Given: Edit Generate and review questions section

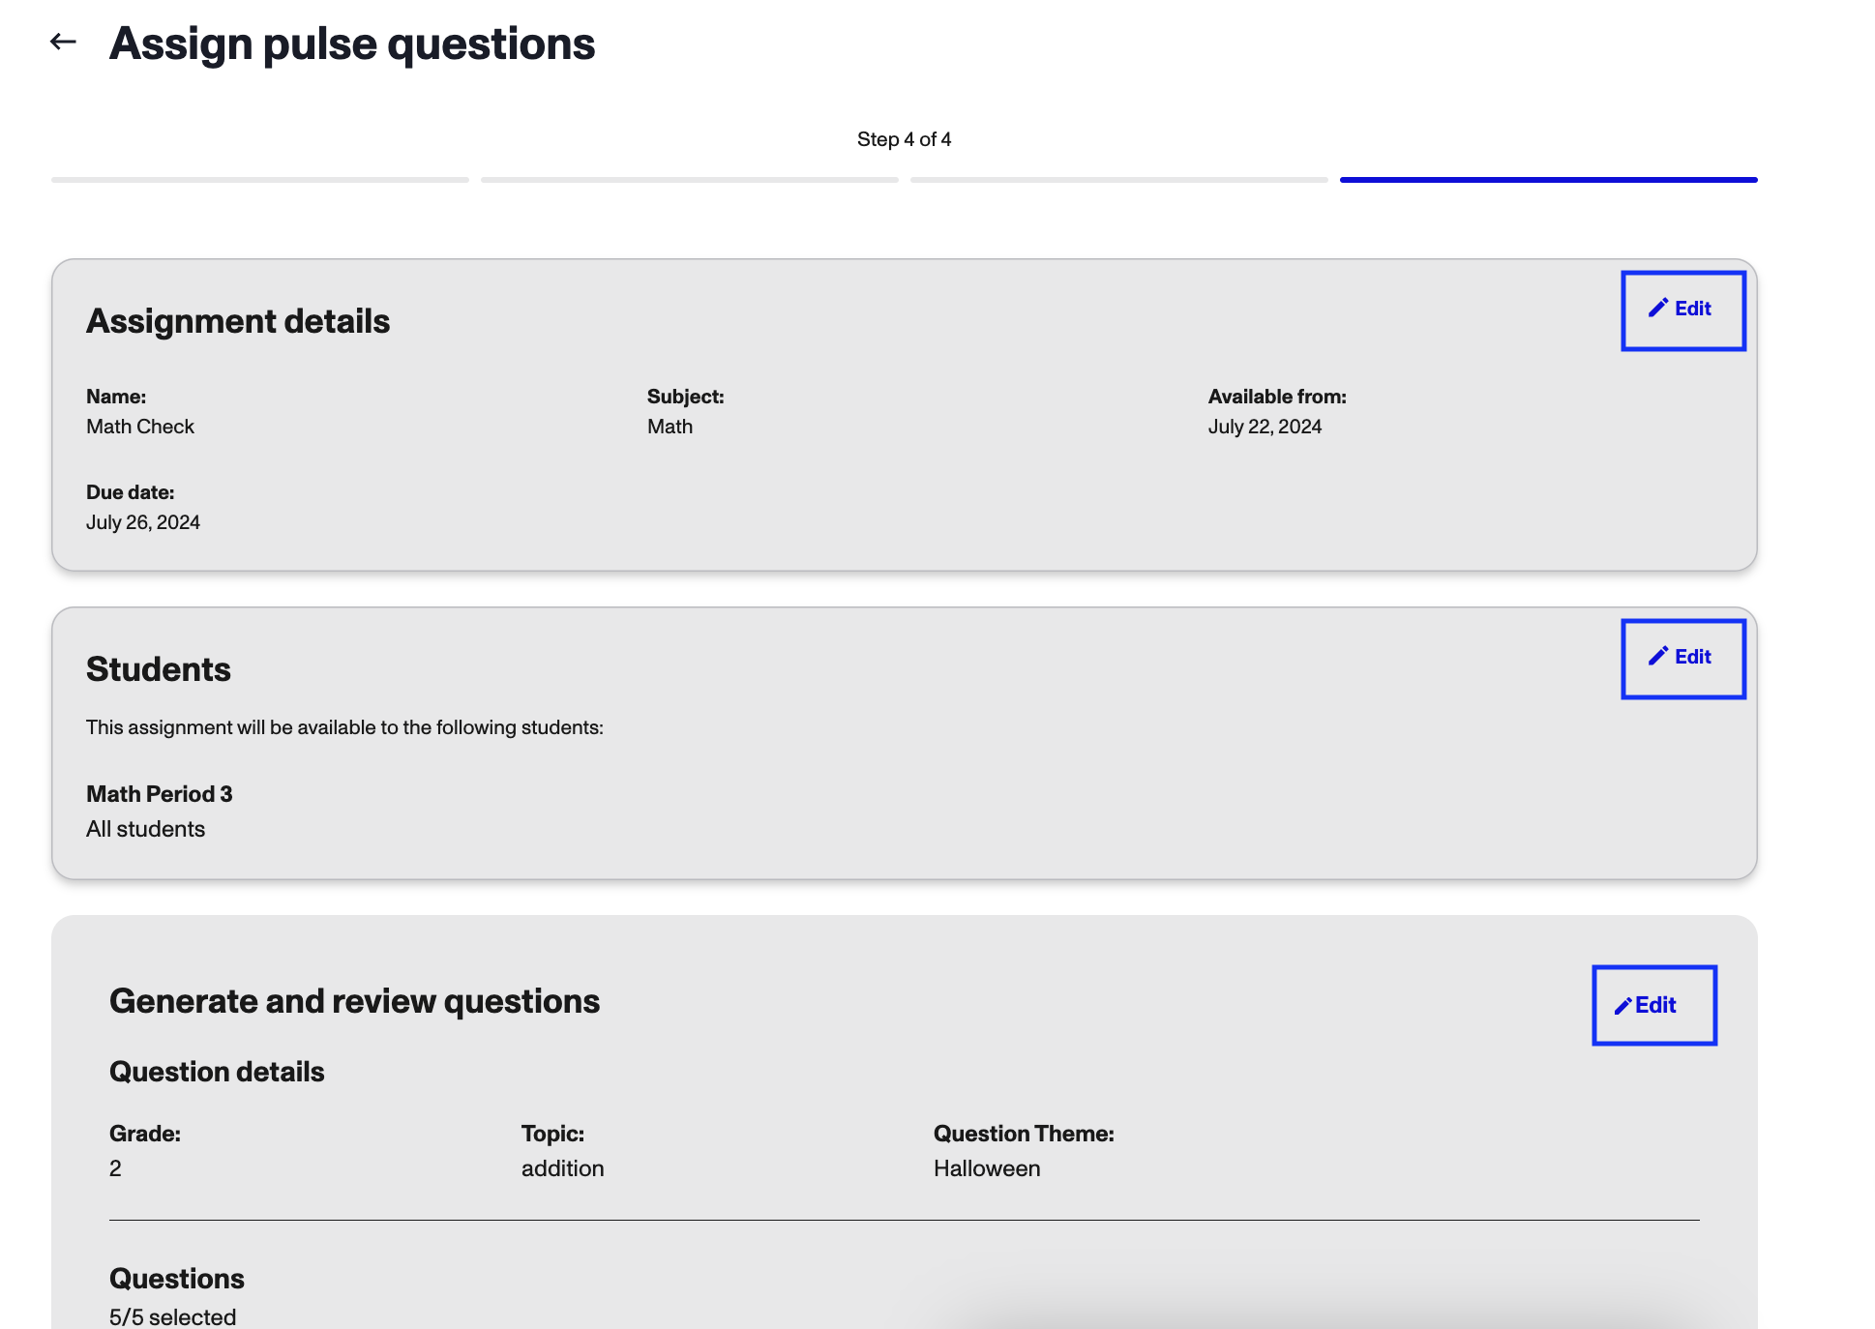Looking at the screenshot, I should [1653, 1005].
